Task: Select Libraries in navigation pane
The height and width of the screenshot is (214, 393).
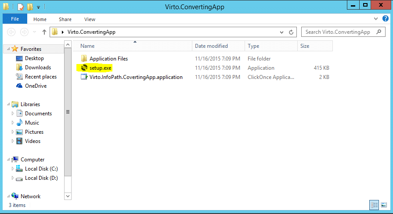Action: pos(30,104)
